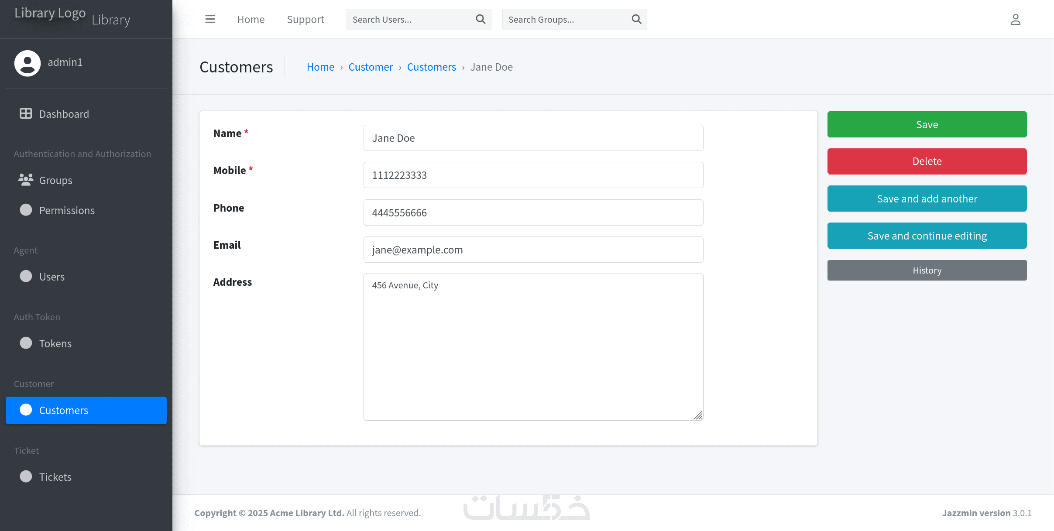Open Dashboard from the sidebar
This screenshot has height=531, width=1054.
pyautogui.click(x=64, y=114)
